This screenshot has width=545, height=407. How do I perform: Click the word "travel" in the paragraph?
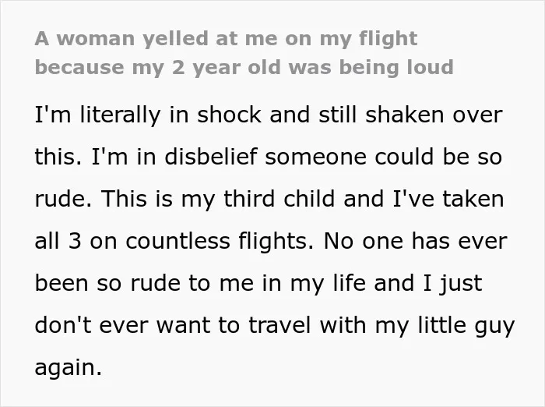pos(280,325)
